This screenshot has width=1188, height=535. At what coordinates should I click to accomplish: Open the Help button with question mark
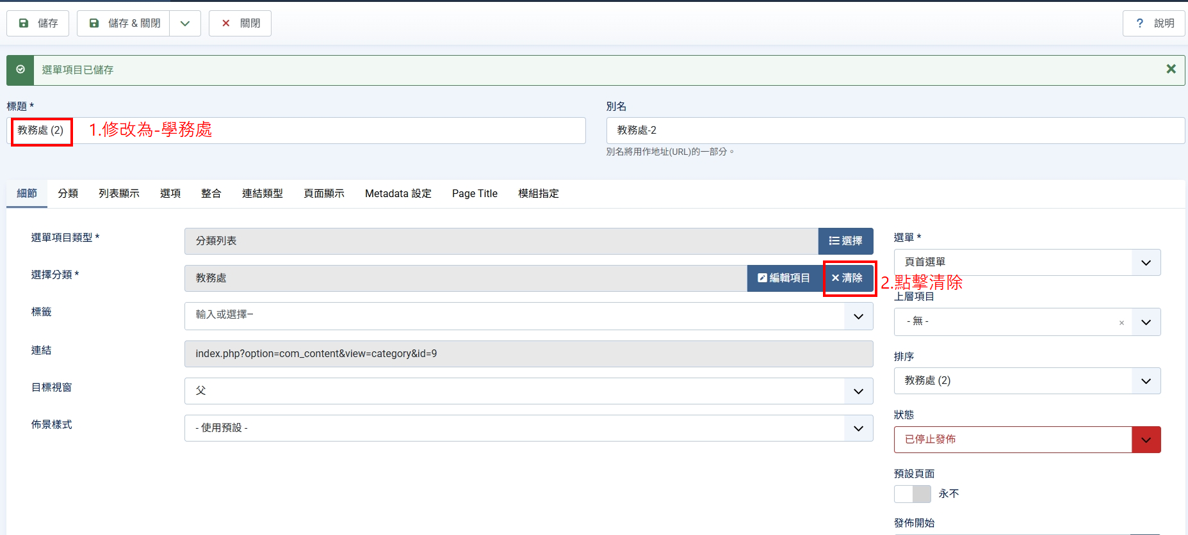coord(1153,24)
